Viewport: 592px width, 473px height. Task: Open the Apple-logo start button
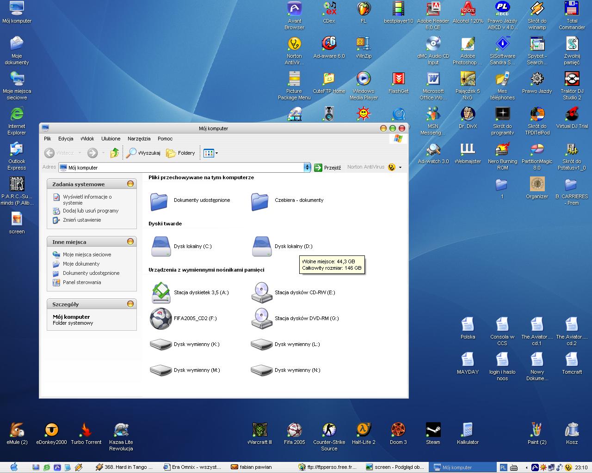coord(13,467)
